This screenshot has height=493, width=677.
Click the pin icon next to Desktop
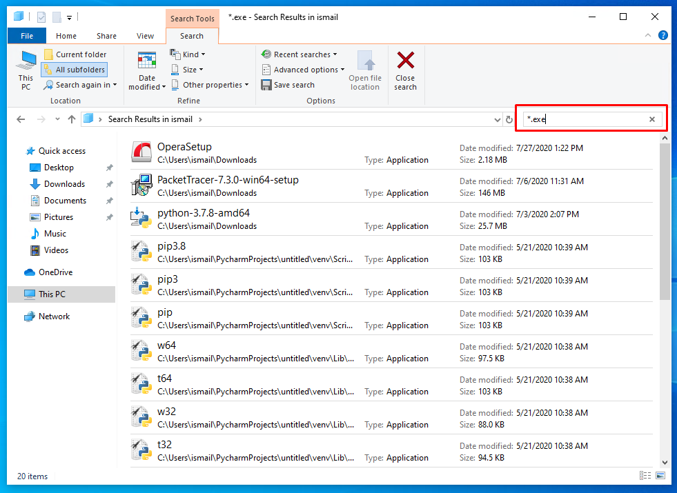pyautogui.click(x=110, y=168)
